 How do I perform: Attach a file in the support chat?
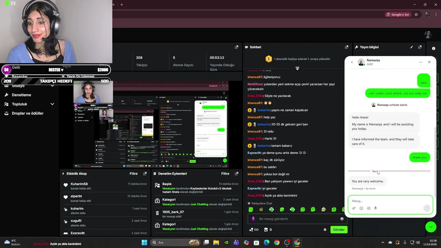pos(354,208)
